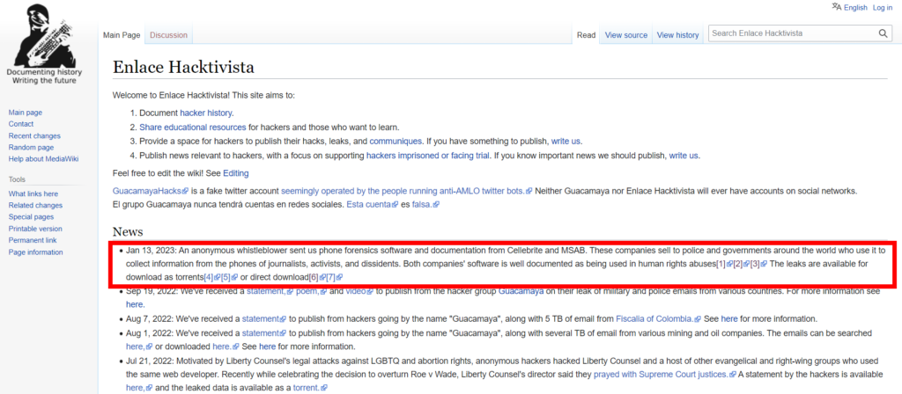Open Share educational resources link
Viewport: 902px width, 394px height.
192,128
